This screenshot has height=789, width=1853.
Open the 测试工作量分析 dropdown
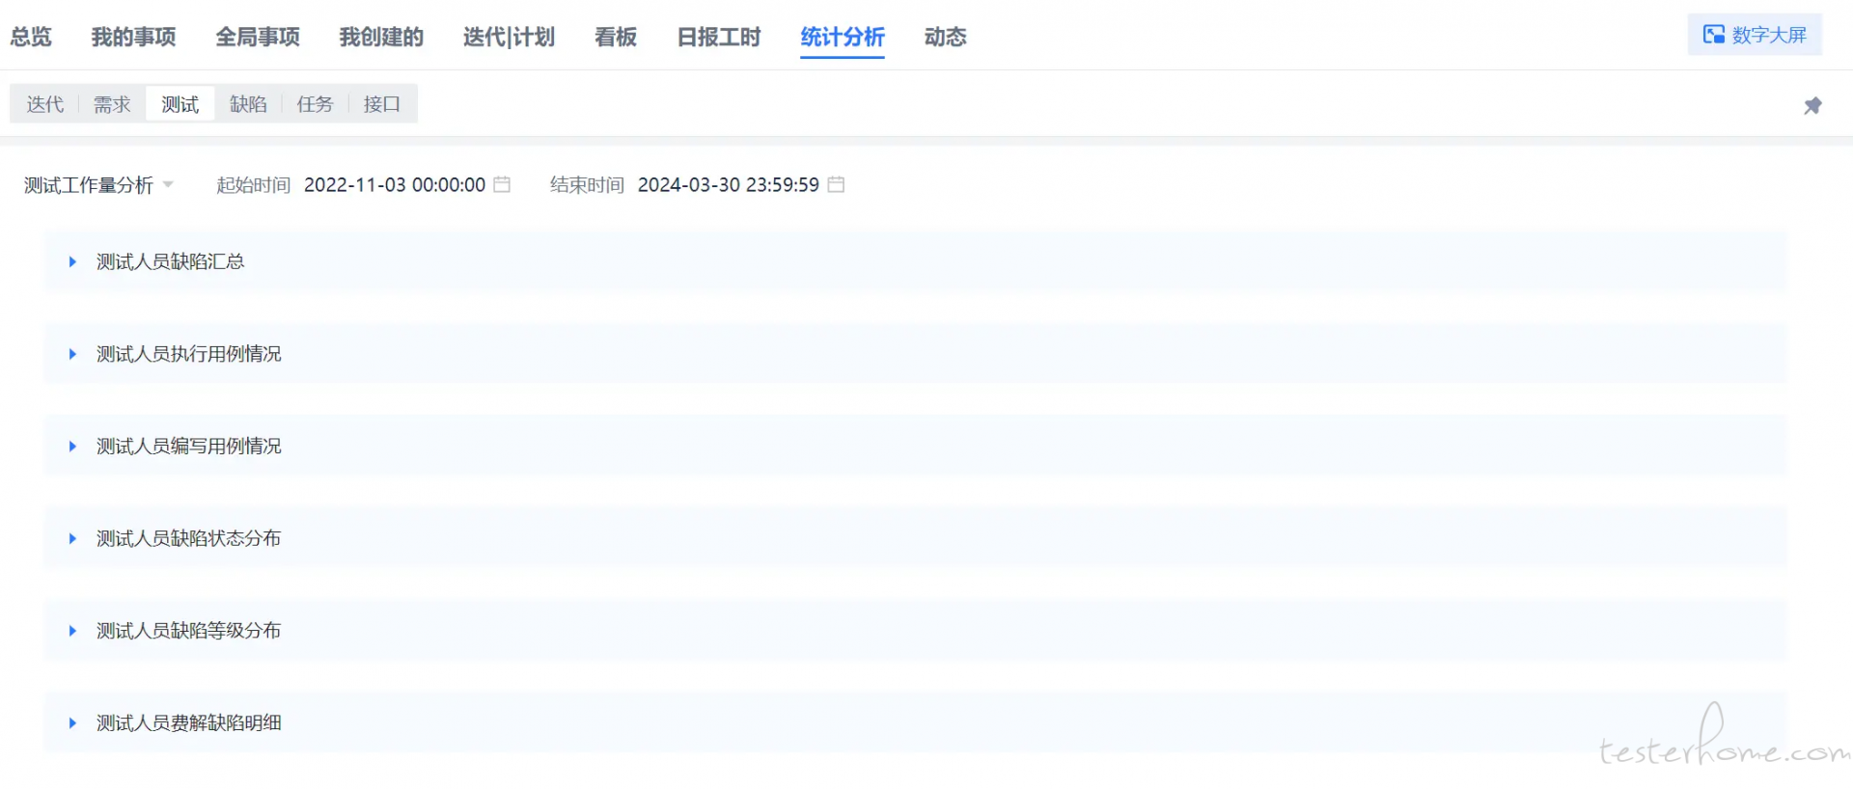[98, 184]
